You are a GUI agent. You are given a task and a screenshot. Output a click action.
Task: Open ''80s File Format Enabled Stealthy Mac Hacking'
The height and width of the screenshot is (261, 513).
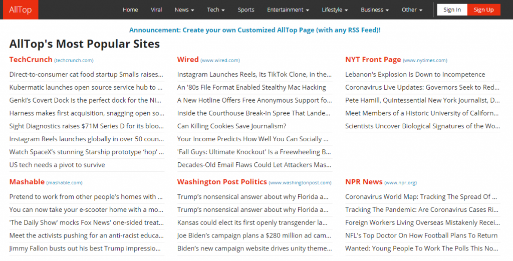251,87
